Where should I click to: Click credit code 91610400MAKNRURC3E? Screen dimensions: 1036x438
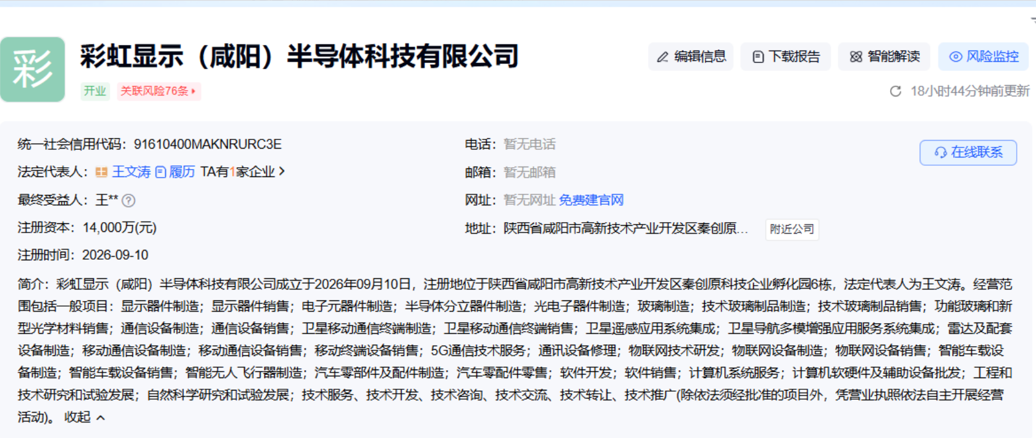click(208, 144)
